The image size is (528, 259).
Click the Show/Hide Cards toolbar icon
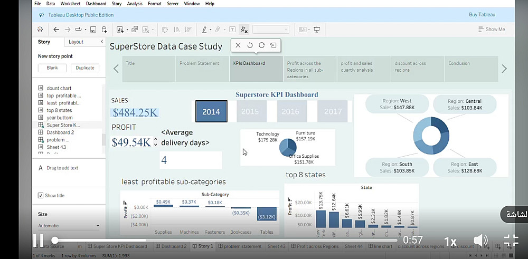302,30
